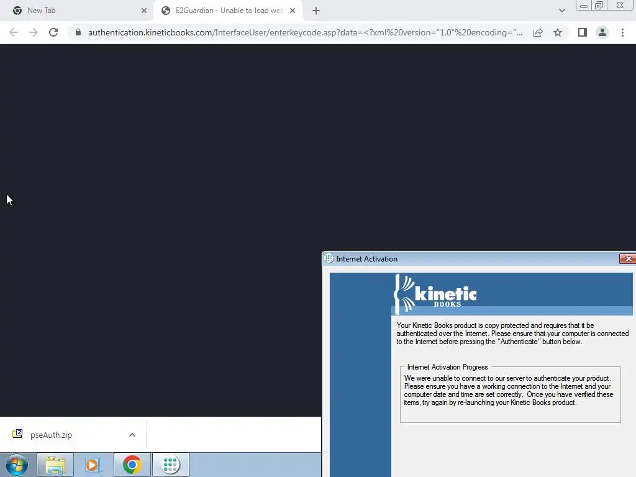The width and height of the screenshot is (636, 477).
Task: Restore down the Chrome window
Action: click(599, 6)
